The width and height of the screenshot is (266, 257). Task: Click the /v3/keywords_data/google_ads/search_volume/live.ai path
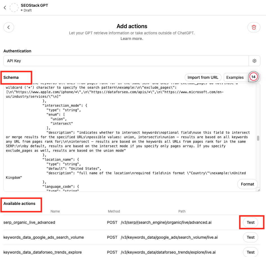169,237
